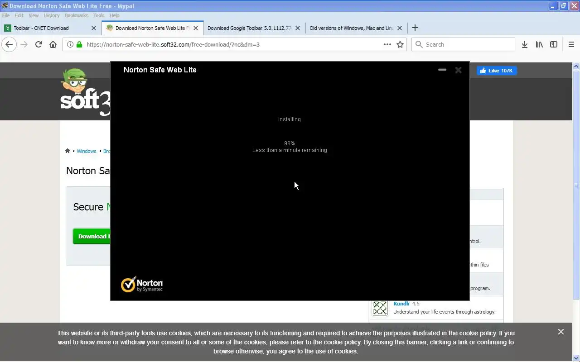Click the Kundli astrology description text
This screenshot has height=362, width=580.
pos(445,312)
